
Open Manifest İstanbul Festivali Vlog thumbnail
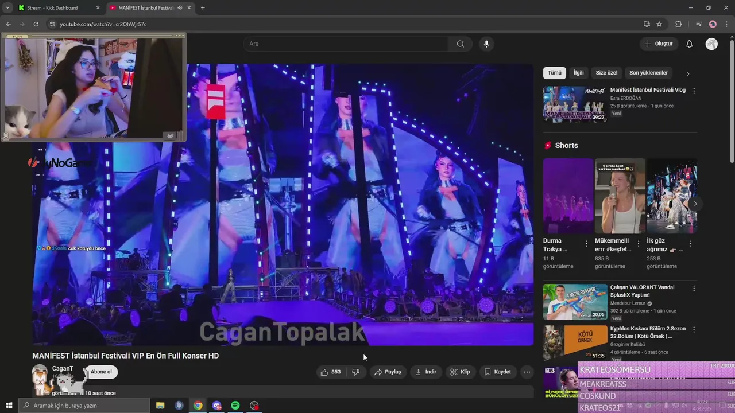[575, 104]
